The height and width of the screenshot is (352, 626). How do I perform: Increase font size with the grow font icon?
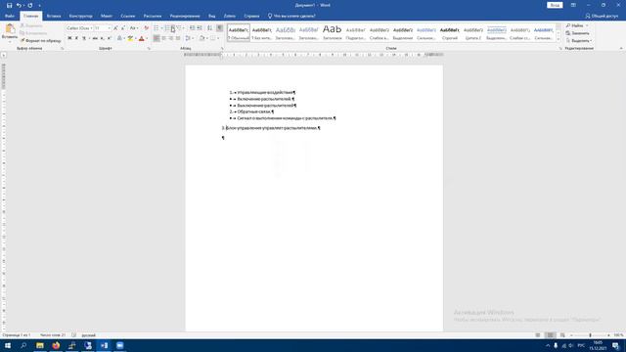(115, 28)
